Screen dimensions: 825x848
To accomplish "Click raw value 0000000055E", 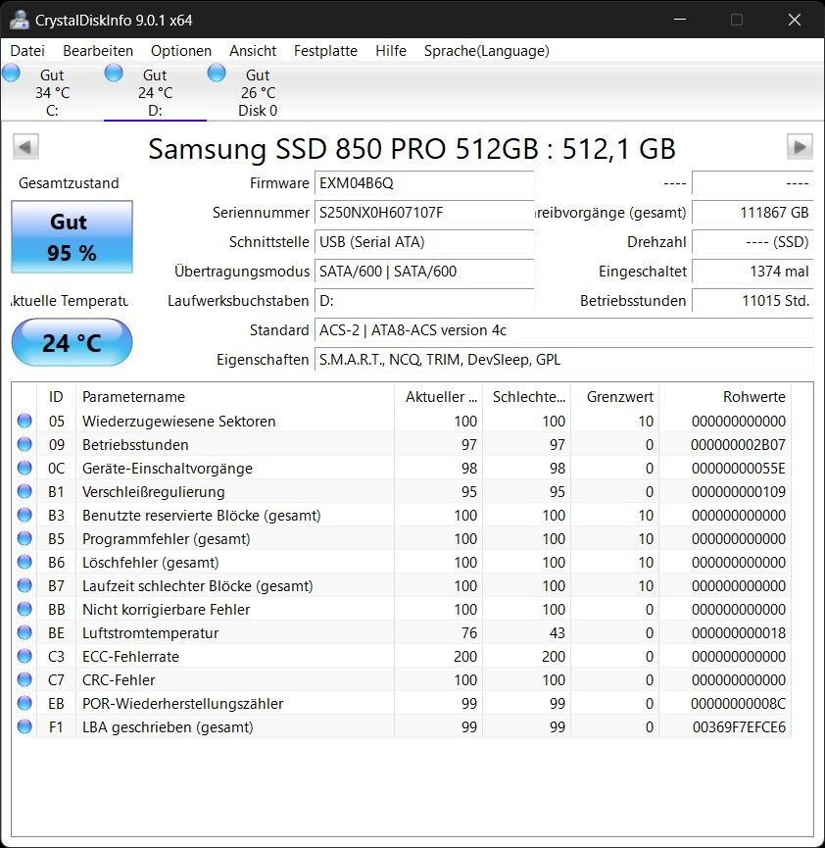I will (739, 469).
